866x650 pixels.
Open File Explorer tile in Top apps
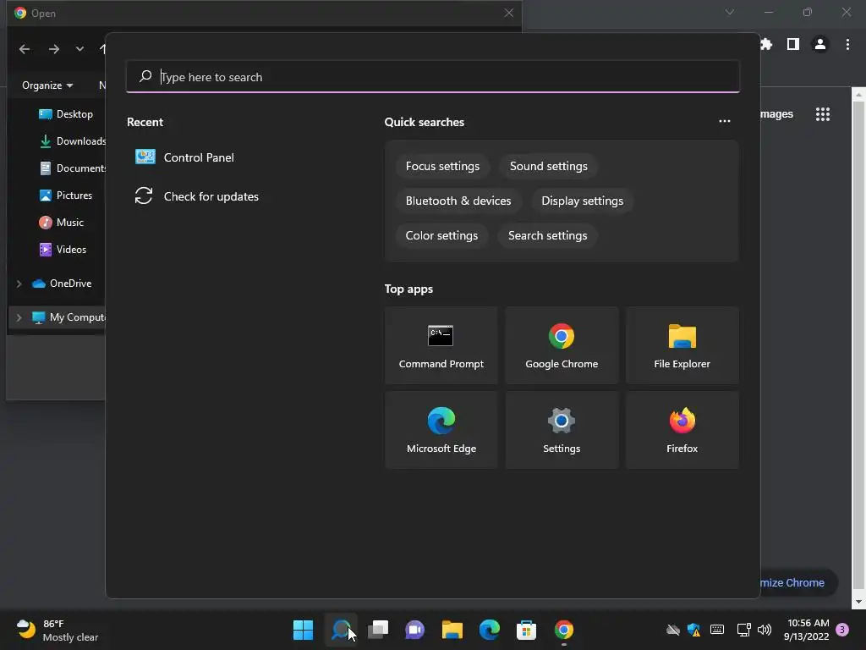pos(682,345)
